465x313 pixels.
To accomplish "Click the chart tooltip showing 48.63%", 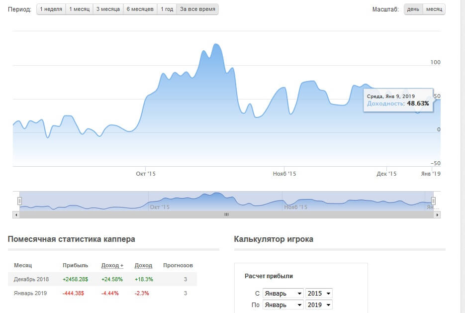I will pyautogui.click(x=398, y=100).
